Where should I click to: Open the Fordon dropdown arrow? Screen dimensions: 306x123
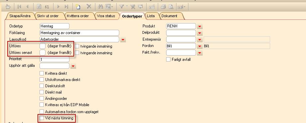click(200, 46)
